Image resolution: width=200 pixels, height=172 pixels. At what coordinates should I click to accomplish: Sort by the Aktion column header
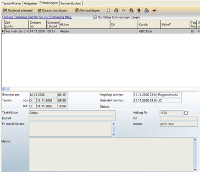tap(85, 24)
